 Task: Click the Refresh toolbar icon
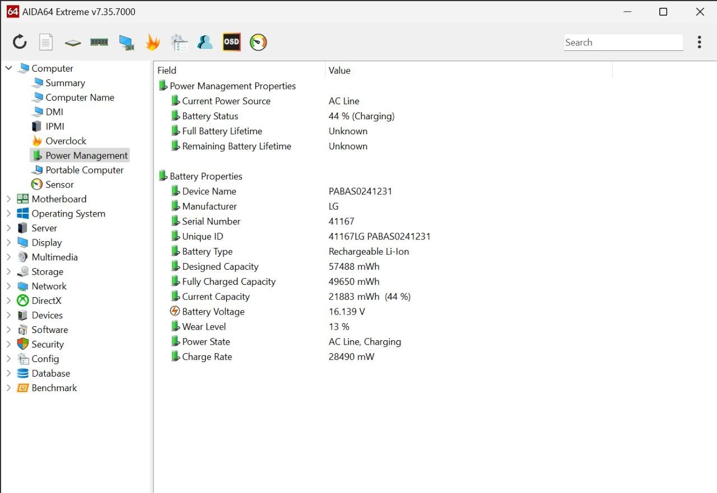click(20, 42)
